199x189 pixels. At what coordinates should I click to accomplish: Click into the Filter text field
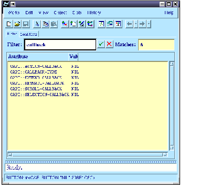click(x=60, y=45)
